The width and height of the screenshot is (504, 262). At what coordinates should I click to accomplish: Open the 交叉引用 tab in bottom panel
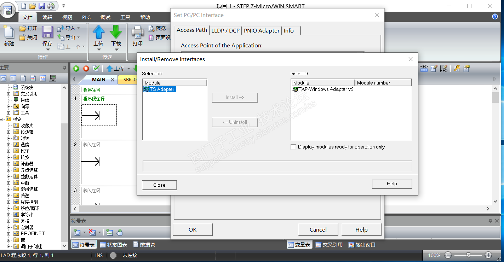[x=329, y=245]
